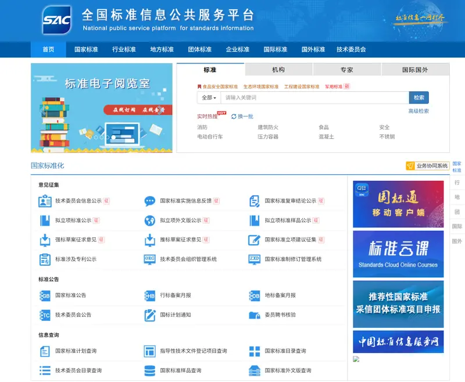Click the DB icon for 地标备案月报
This screenshot has height=382, width=465.
255,296
